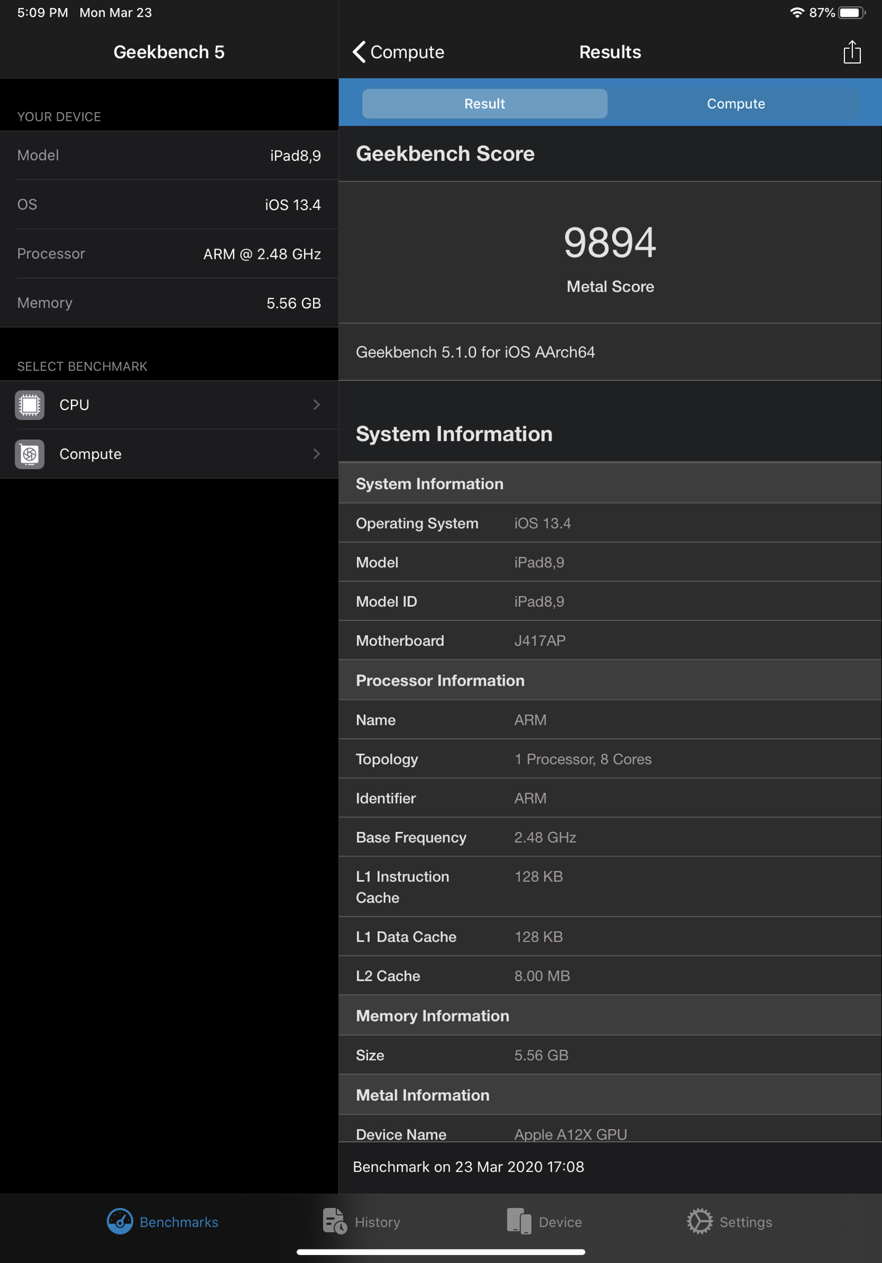Tap the Wi-Fi status icon
Image resolution: width=882 pixels, height=1263 pixels.
[797, 13]
